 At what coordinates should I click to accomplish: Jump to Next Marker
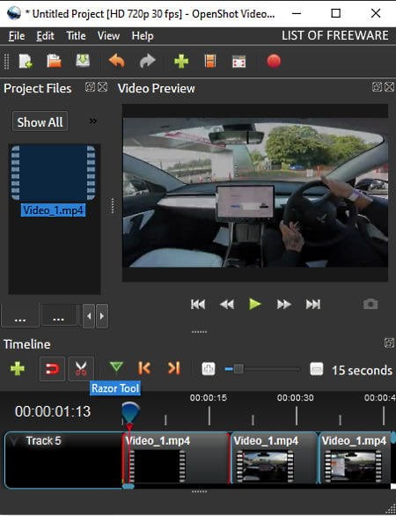click(174, 368)
